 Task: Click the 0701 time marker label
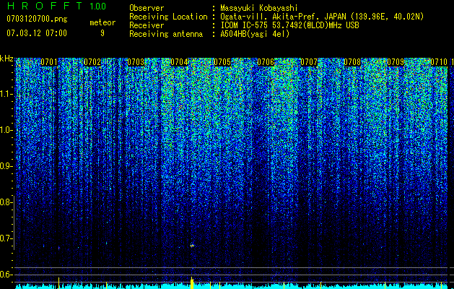pos(49,62)
